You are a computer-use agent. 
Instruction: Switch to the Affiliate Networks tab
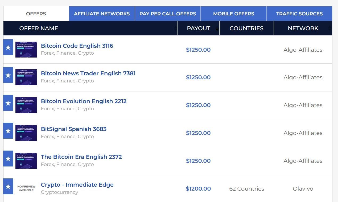102,14
